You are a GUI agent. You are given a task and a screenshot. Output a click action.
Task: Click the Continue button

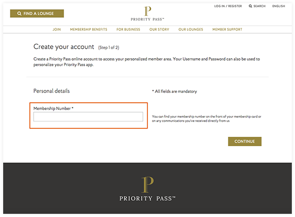pos(245,142)
